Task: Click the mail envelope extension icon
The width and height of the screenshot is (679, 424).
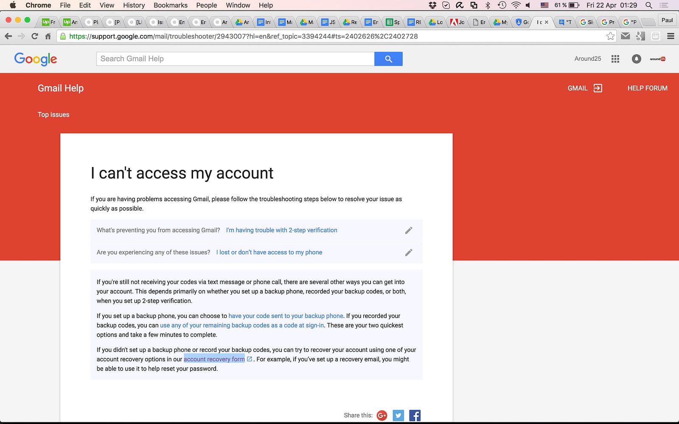Action: tap(626, 36)
